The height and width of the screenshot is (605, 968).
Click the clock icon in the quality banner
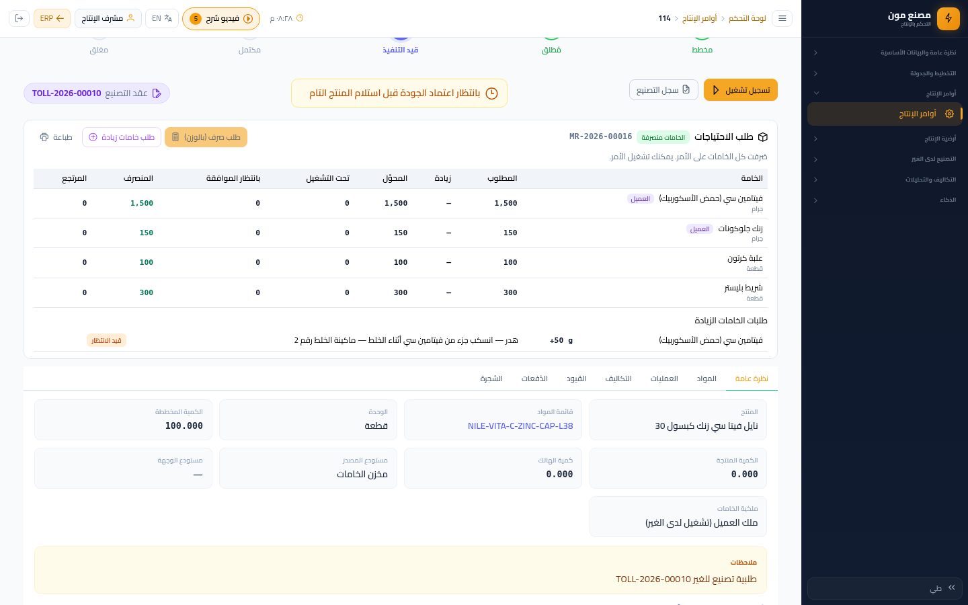[491, 93]
